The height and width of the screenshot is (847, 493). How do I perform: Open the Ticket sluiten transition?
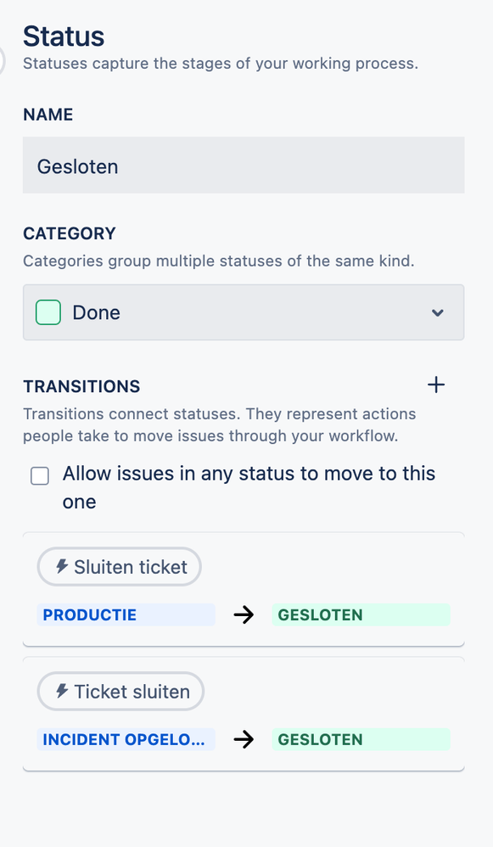pyautogui.click(x=120, y=692)
